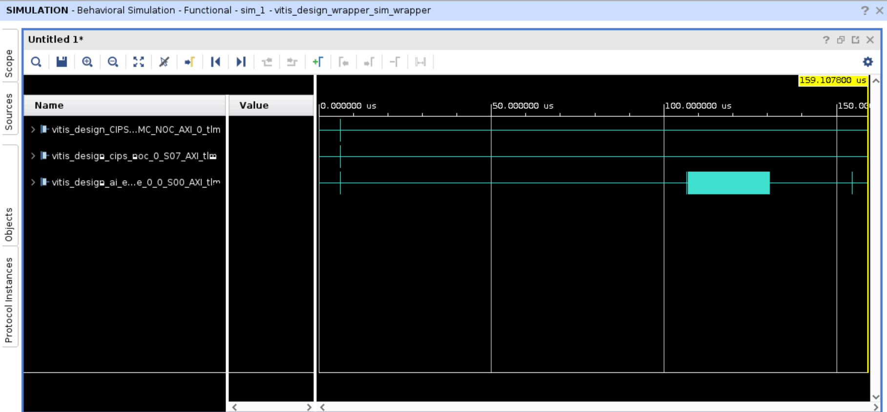Zoom fit the full waveform

pos(139,62)
